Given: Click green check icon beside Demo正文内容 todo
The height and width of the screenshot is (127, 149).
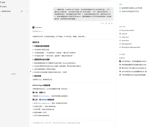Looking at the screenshot, I should click(120, 8).
